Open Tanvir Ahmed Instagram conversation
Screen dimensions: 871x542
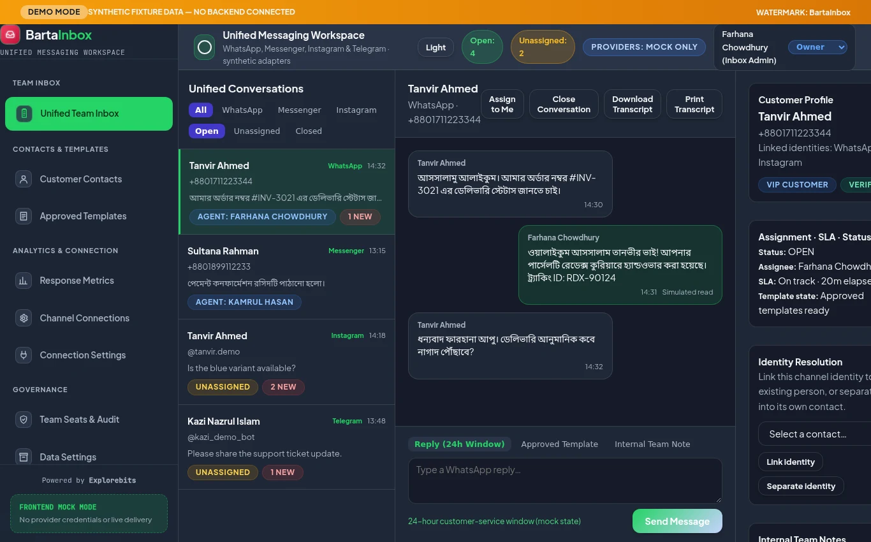[x=287, y=362]
